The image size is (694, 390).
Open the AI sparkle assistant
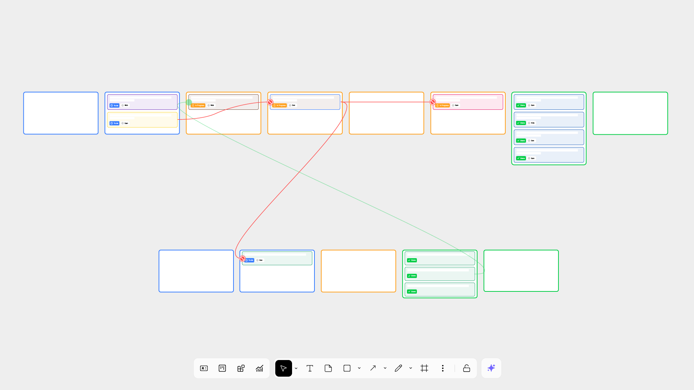pos(491,368)
